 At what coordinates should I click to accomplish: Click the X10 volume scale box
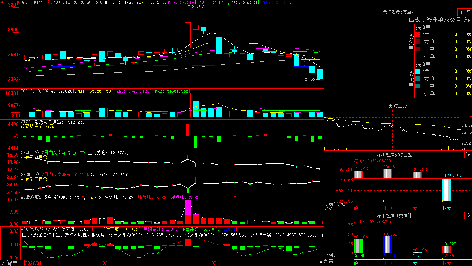click(x=16, y=116)
